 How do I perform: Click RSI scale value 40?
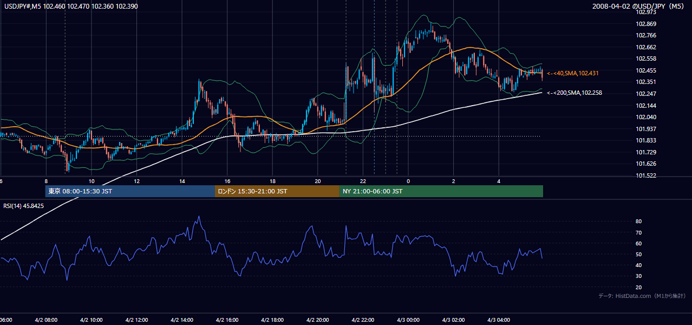[x=638, y=265]
